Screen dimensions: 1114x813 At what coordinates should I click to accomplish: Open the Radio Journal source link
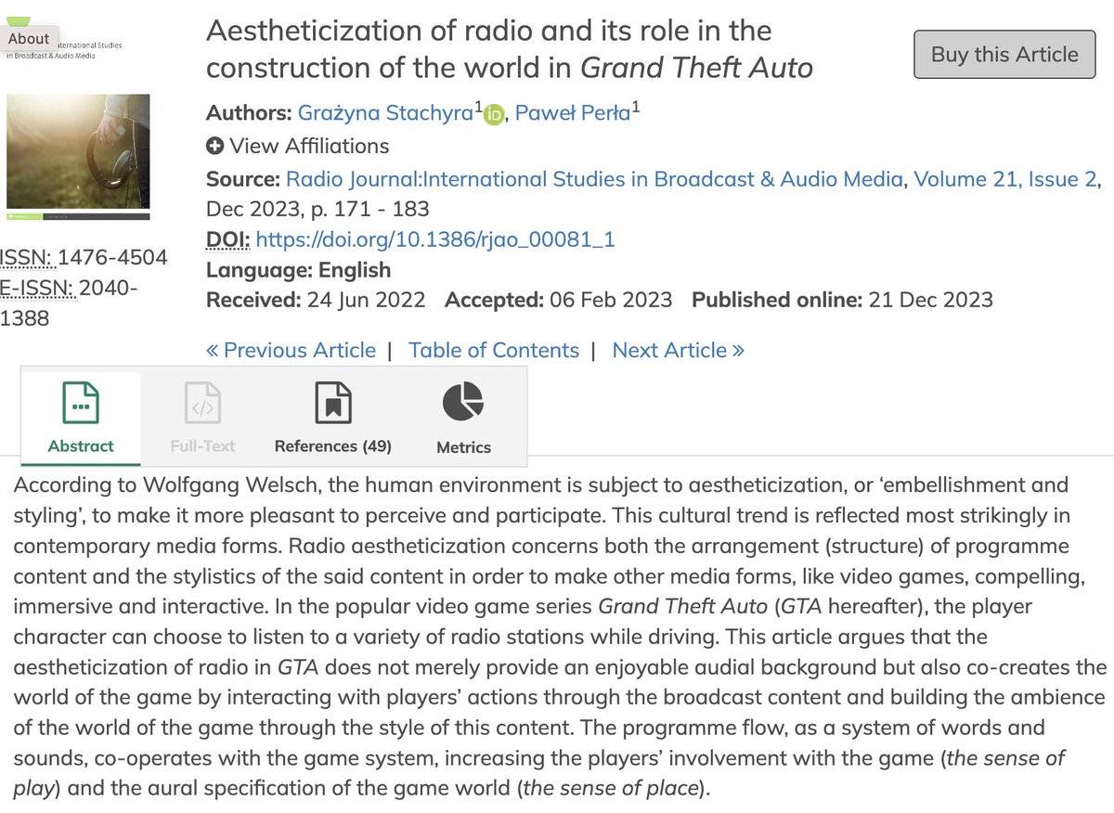coord(595,179)
